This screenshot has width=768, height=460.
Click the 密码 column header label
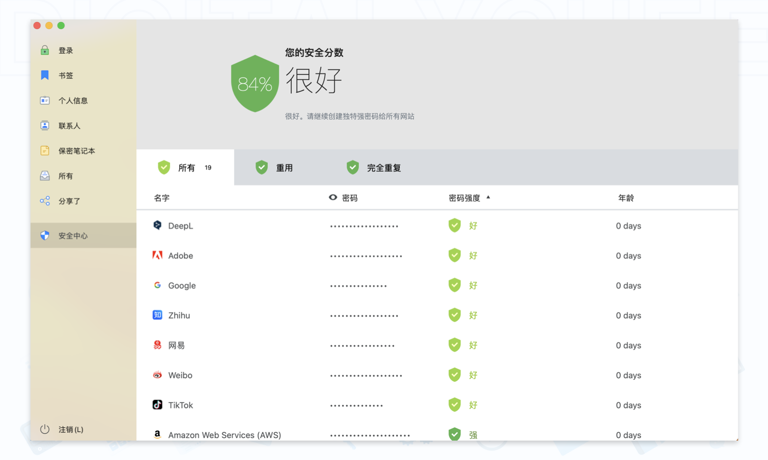[x=350, y=198]
